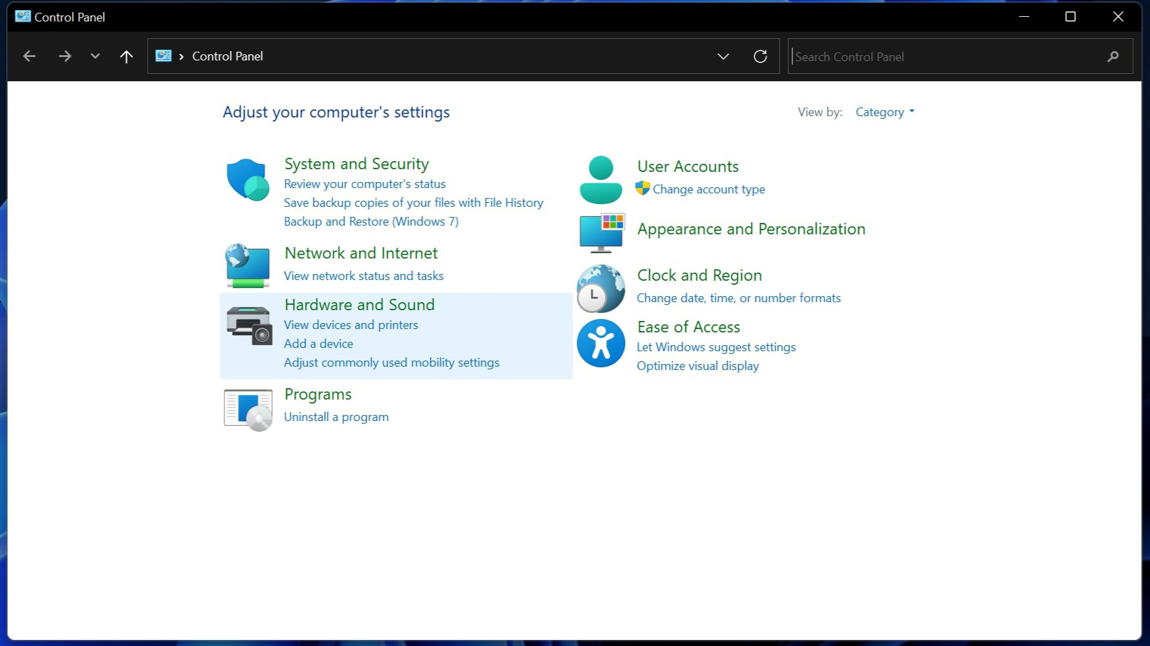
Task: Click the search magnifier icon
Action: [x=1113, y=56]
